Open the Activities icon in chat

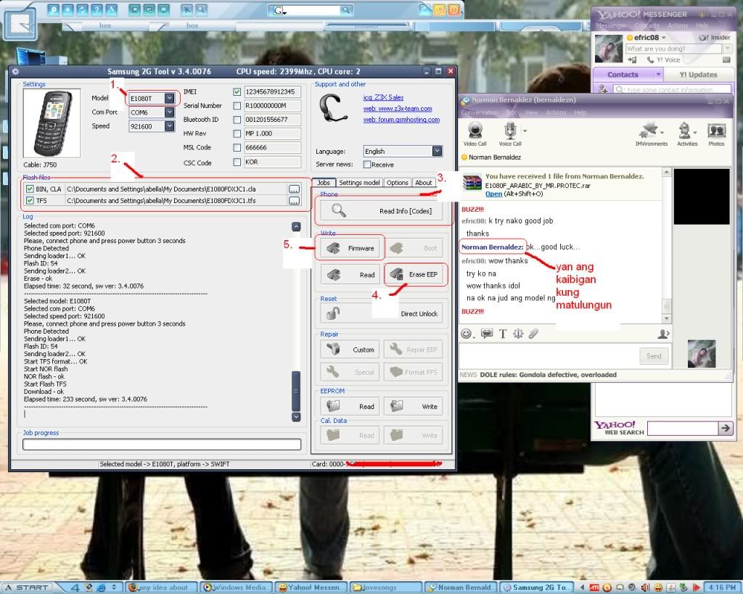686,132
